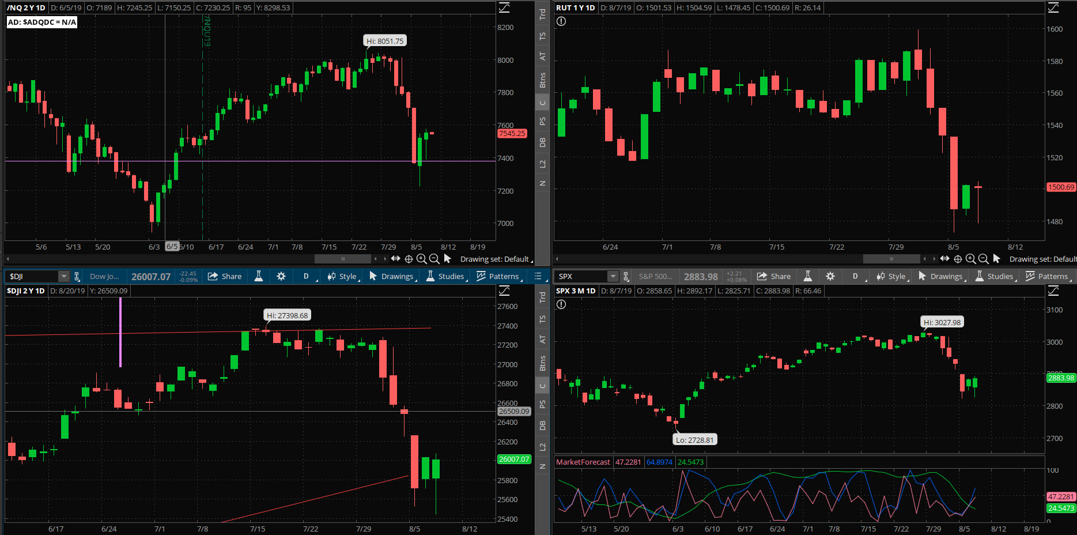Open Drawings menu on SPX chart
Screen dimensions: 1077x535
(x=942, y=277)
